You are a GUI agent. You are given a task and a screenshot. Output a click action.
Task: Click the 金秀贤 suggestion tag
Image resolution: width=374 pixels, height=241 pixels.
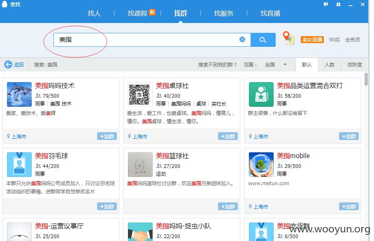tap(353, 39)
